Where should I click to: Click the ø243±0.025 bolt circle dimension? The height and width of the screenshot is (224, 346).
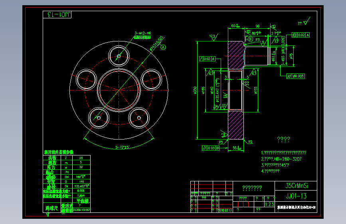coord(156,43)
